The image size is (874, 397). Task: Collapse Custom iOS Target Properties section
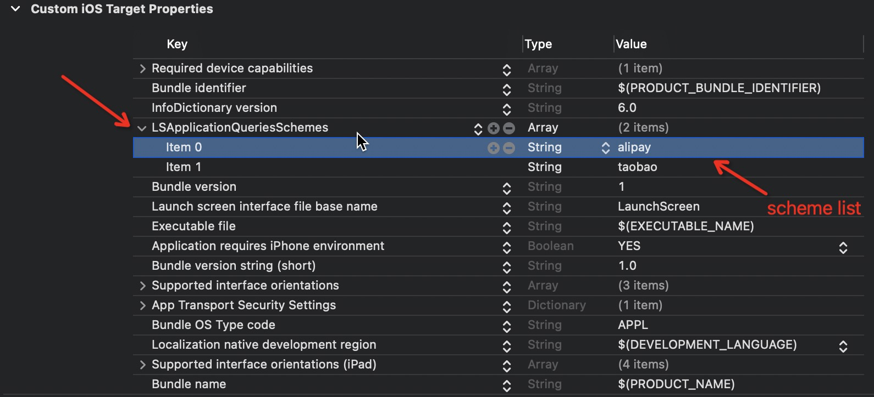(x=15, y=9)
